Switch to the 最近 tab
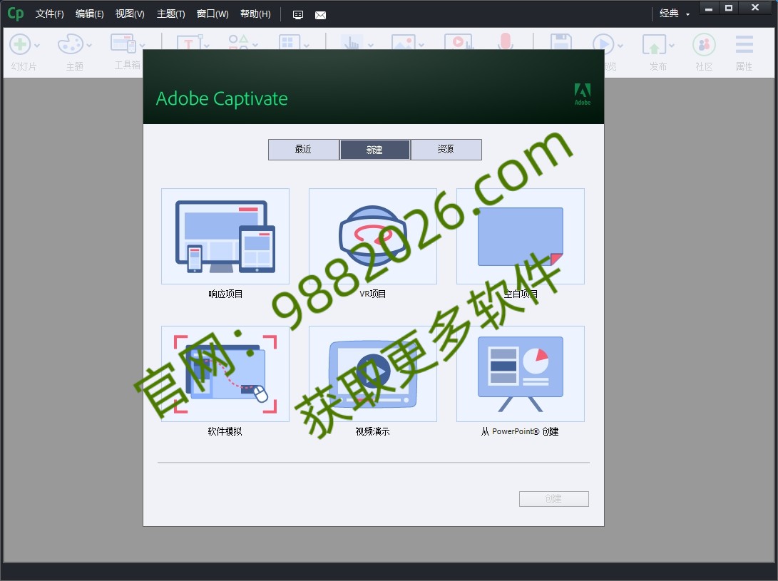The width and height of the screenshot is (778, 581). click(303, 149)
